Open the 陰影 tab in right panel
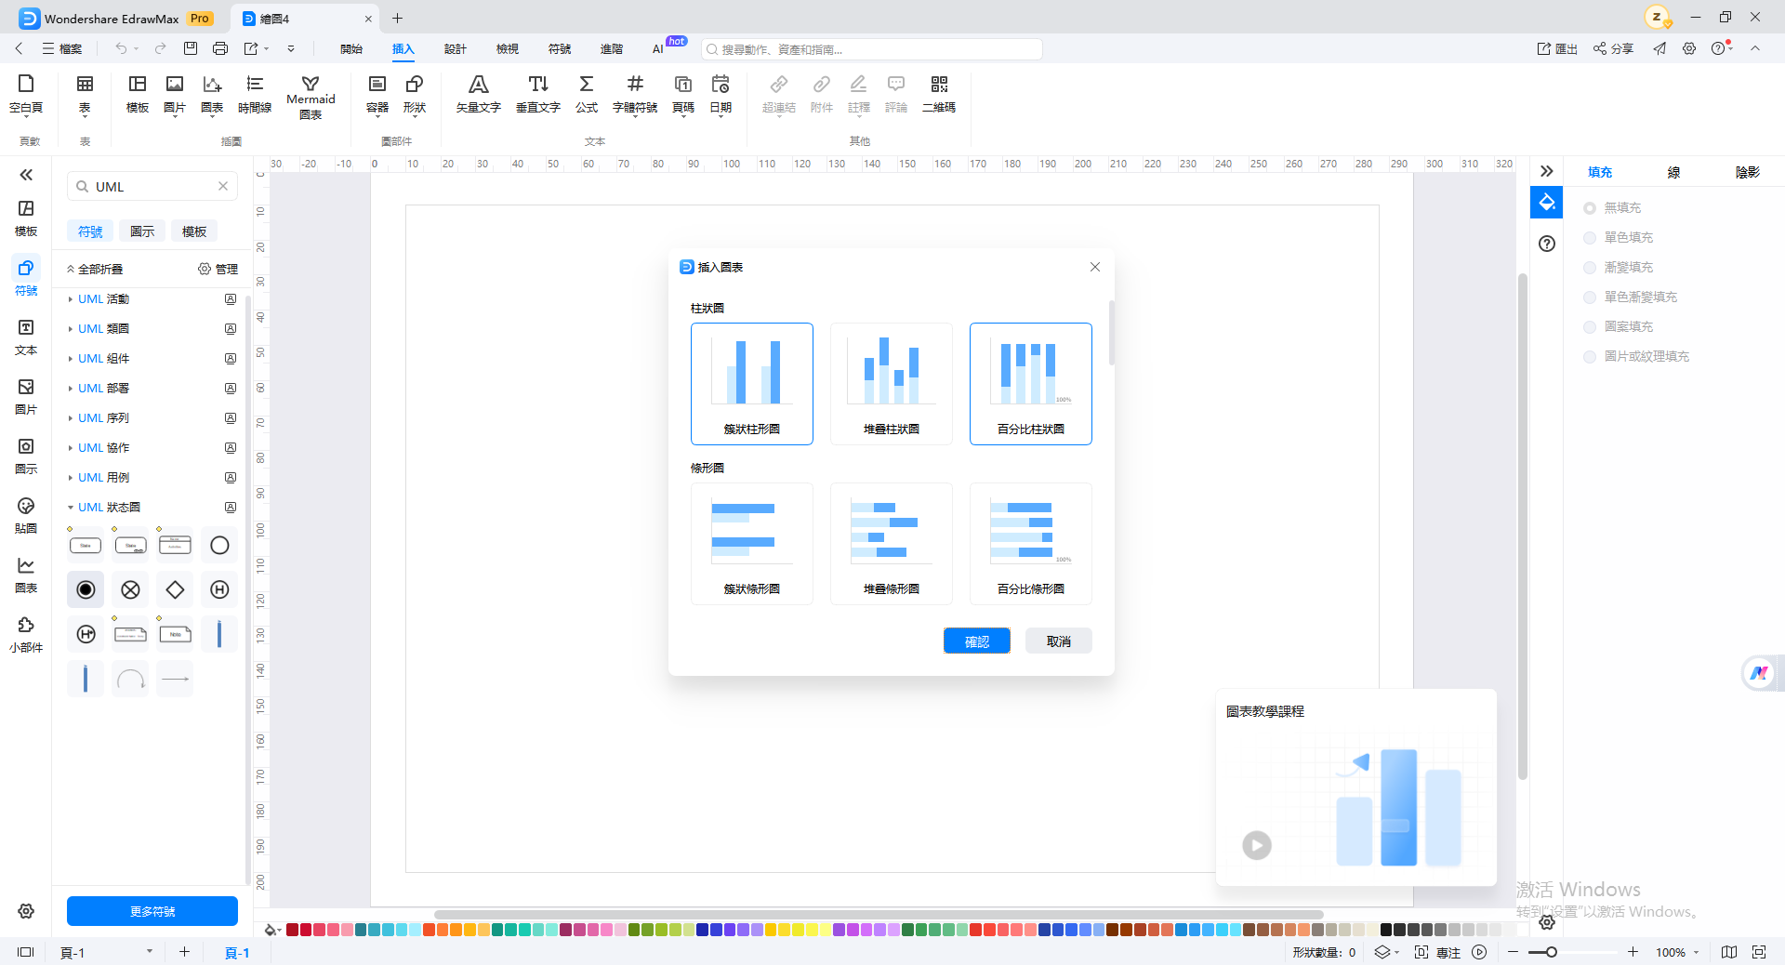 1748,173
